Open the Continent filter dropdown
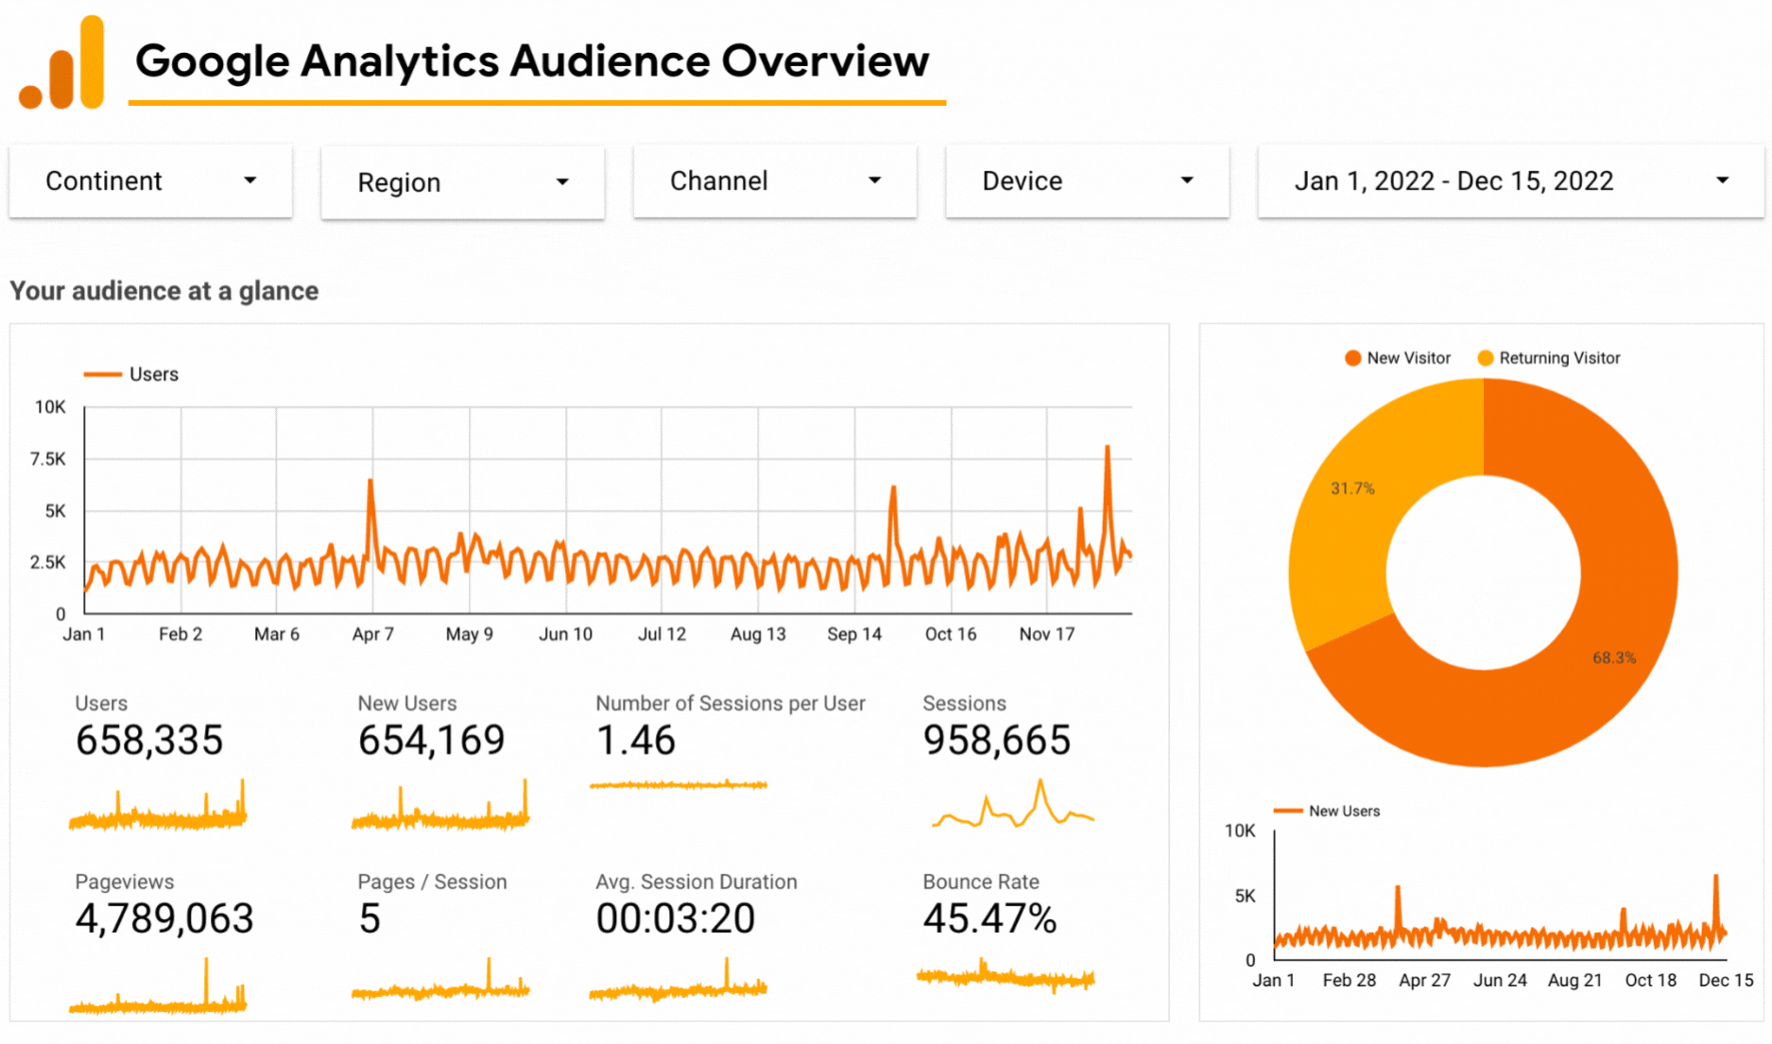 (150, 180)
